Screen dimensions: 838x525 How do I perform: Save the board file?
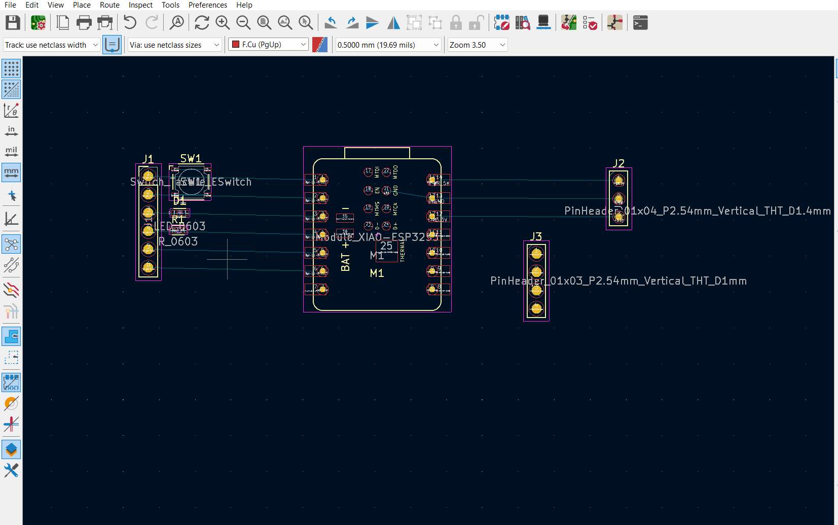coord(12,22)
